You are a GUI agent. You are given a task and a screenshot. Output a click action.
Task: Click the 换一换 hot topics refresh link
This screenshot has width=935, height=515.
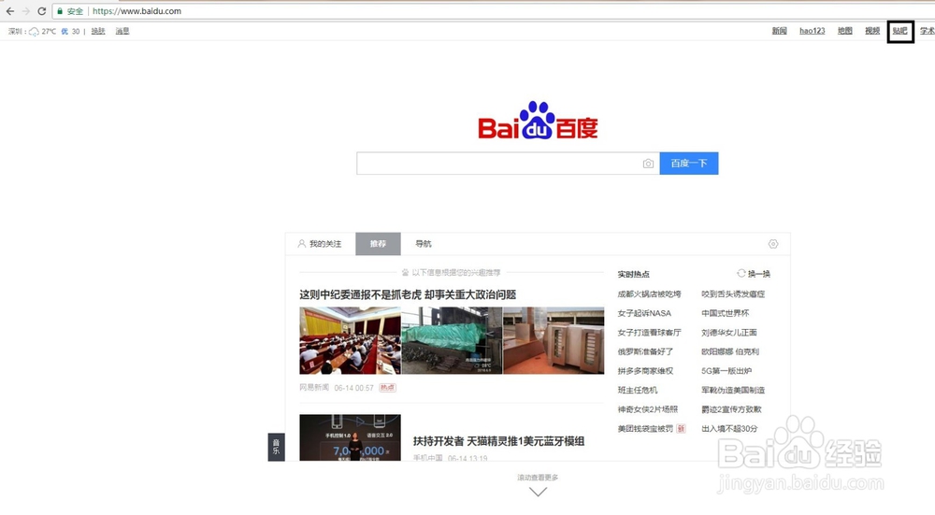click(x=759, y=274)
